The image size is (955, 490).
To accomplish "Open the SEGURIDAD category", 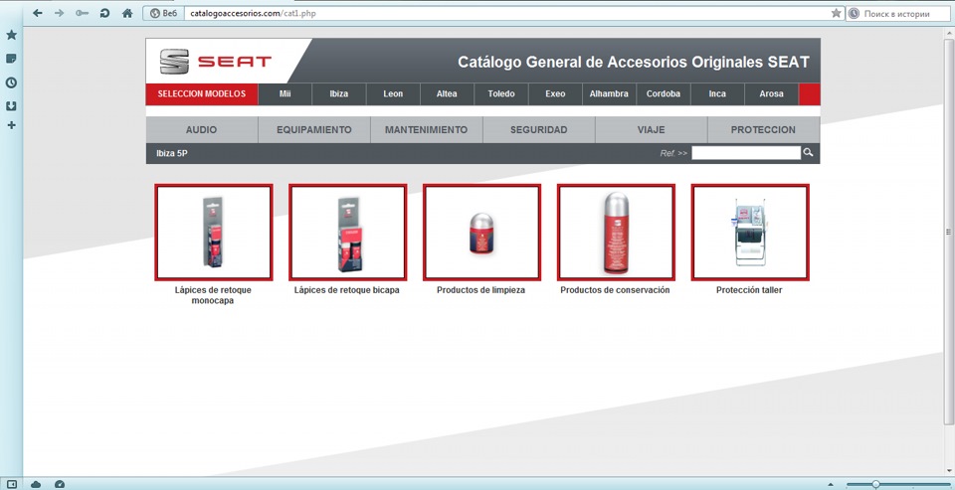I will (x=538, y=129).
